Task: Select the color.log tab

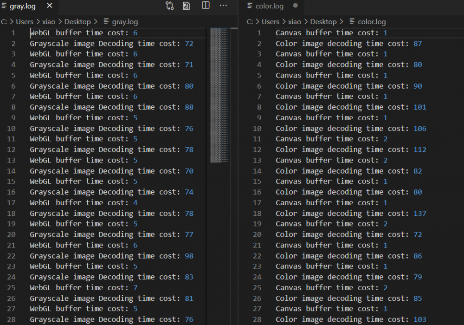Action: (x=270, y=6)
